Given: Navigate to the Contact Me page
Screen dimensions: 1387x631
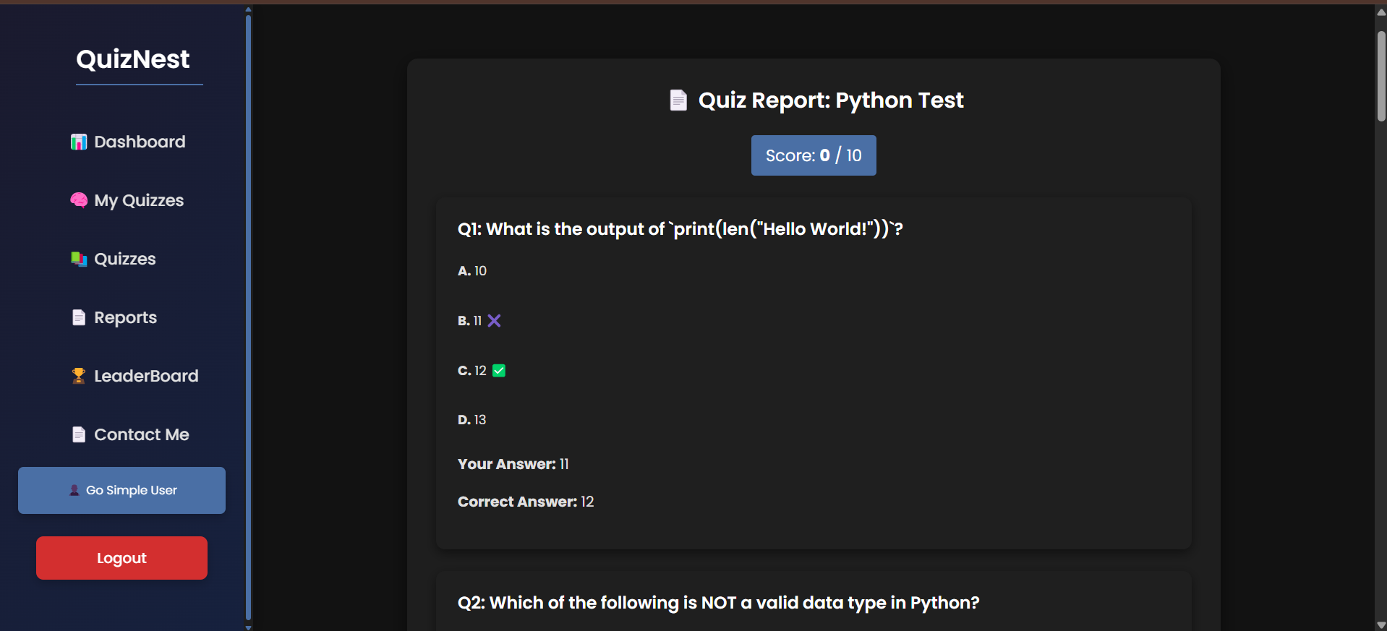Looking at the screenshot, I should tap(142, 434).
